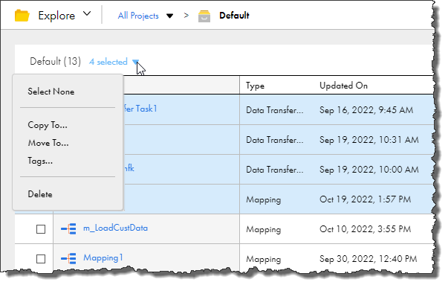Click the Type cell in the 9:45 AM row
This screenshot has width=448, height=285.
click(x=275, y=110)
